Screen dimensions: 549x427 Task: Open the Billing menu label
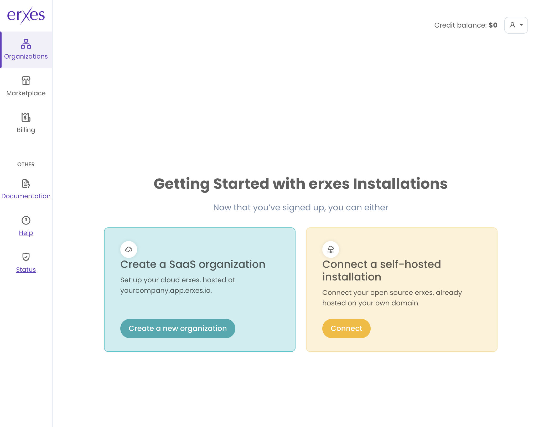point(26,130)
